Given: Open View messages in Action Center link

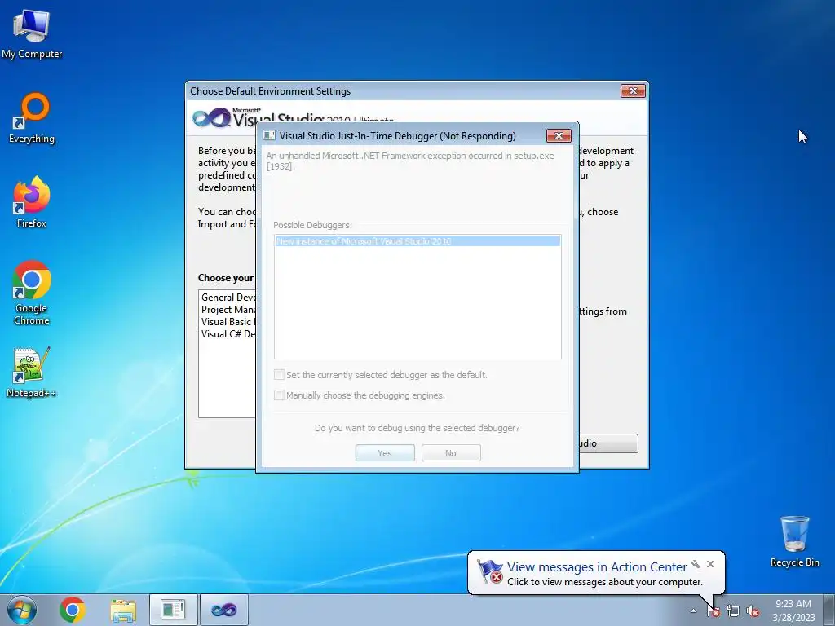Looking at the screenshot, I should click(x=597, y=567).
